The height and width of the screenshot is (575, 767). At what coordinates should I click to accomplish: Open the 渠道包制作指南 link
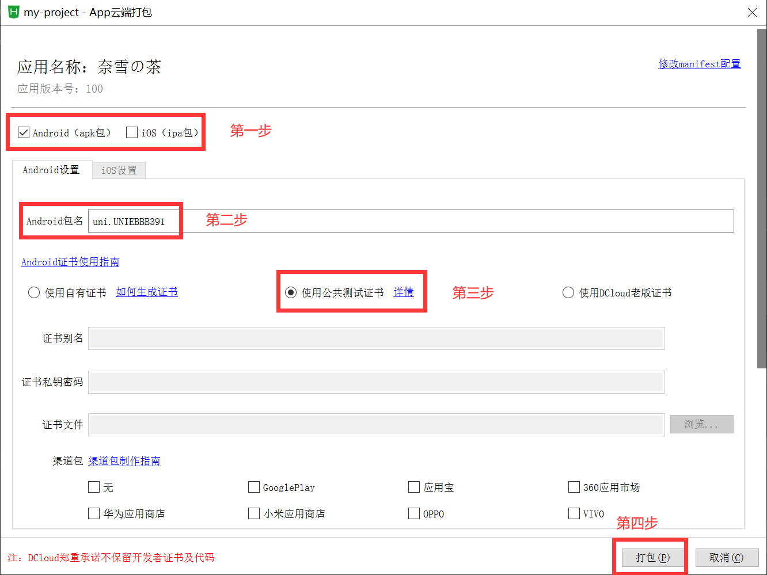tap(124, 461)
